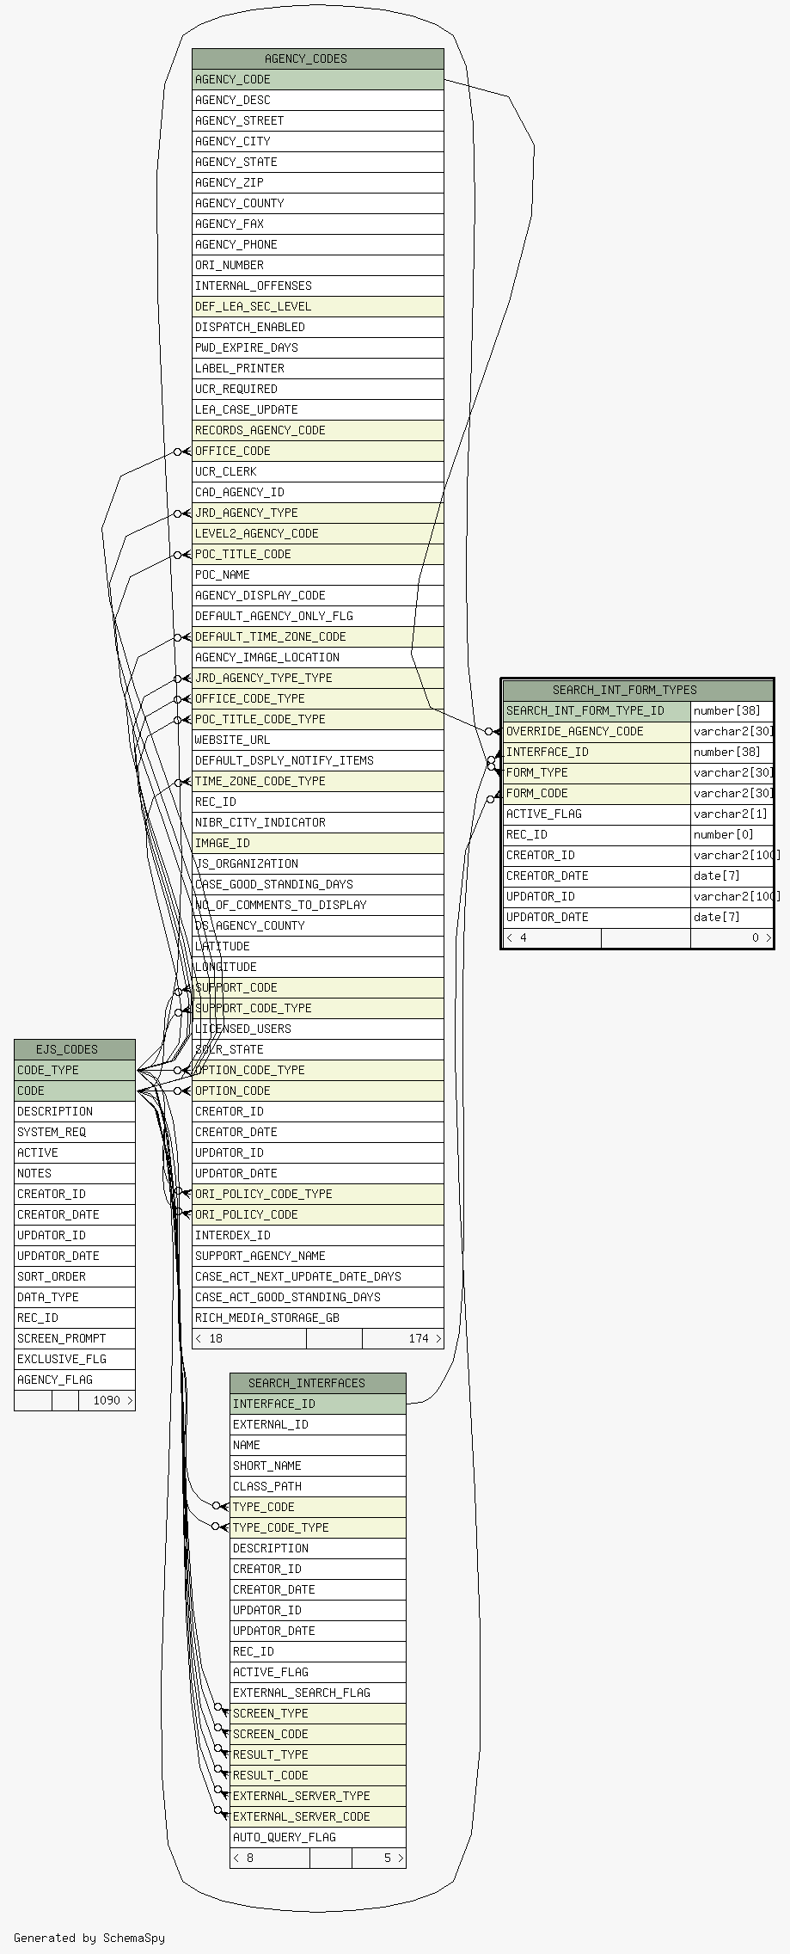Click OPTION_CODE_TYPE column
Image resolution: width=790 pixels, height=1954 pixels.
pyautogui.click(x=318, y=1070)
